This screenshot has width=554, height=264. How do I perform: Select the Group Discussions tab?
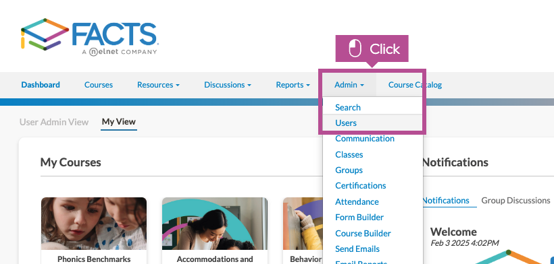[516, 200]
